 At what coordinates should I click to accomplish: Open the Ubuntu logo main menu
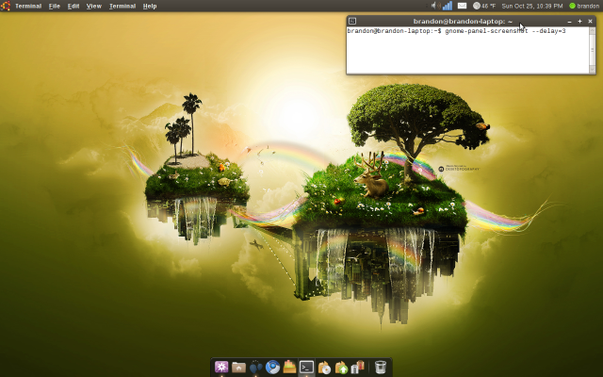click(x=6, y=6)
